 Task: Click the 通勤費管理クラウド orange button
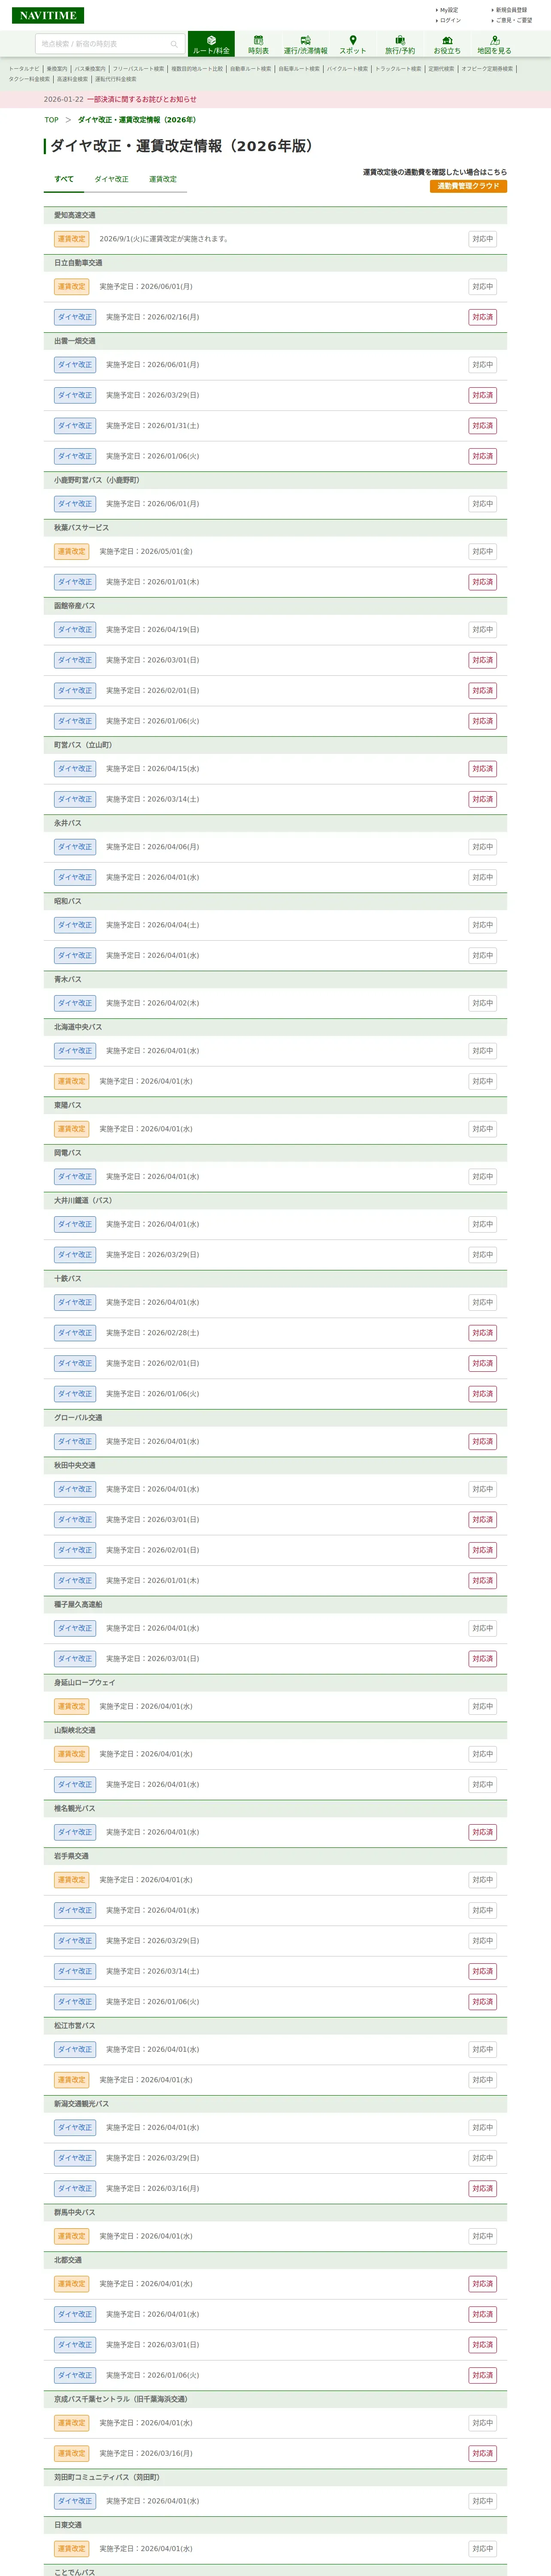[x=468, y=186]
